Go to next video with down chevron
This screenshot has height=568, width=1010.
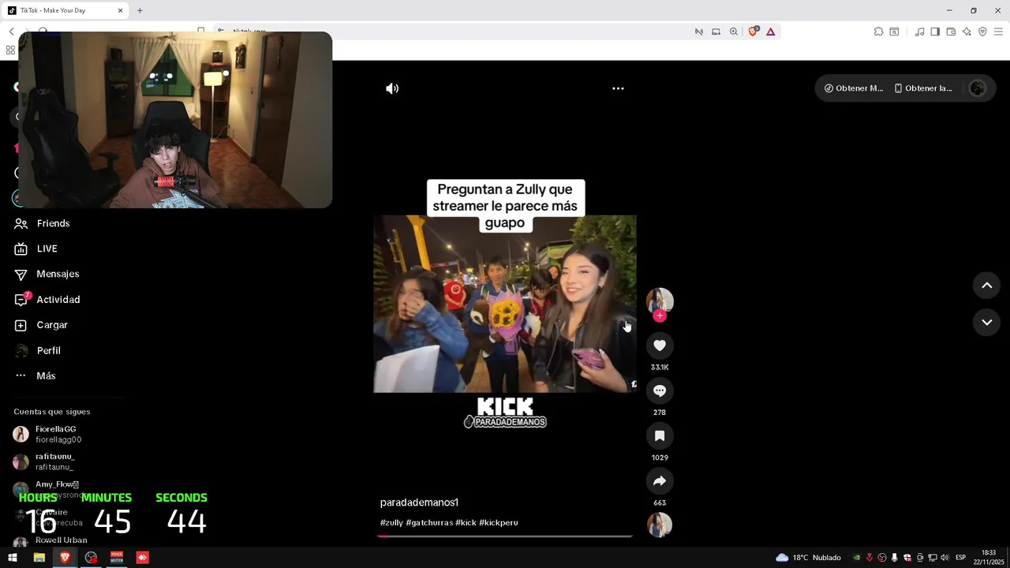(x=986, y=322)
